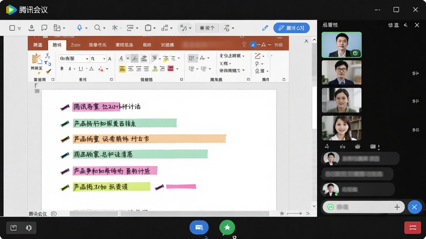Click the Bold formatting icon
This screenshot has height=239, width=426.
click(x=62, y=68)
